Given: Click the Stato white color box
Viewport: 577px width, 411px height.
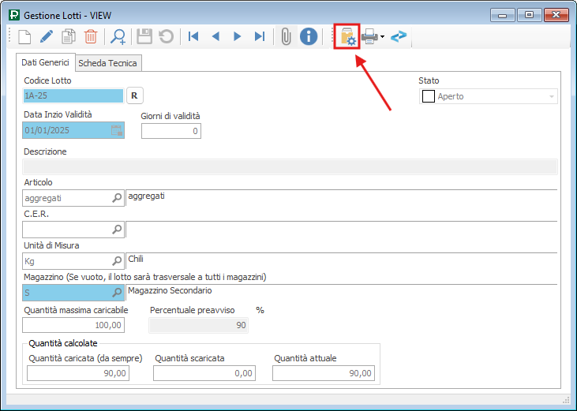Looking at the screenshot, I should tap(429, 96).
